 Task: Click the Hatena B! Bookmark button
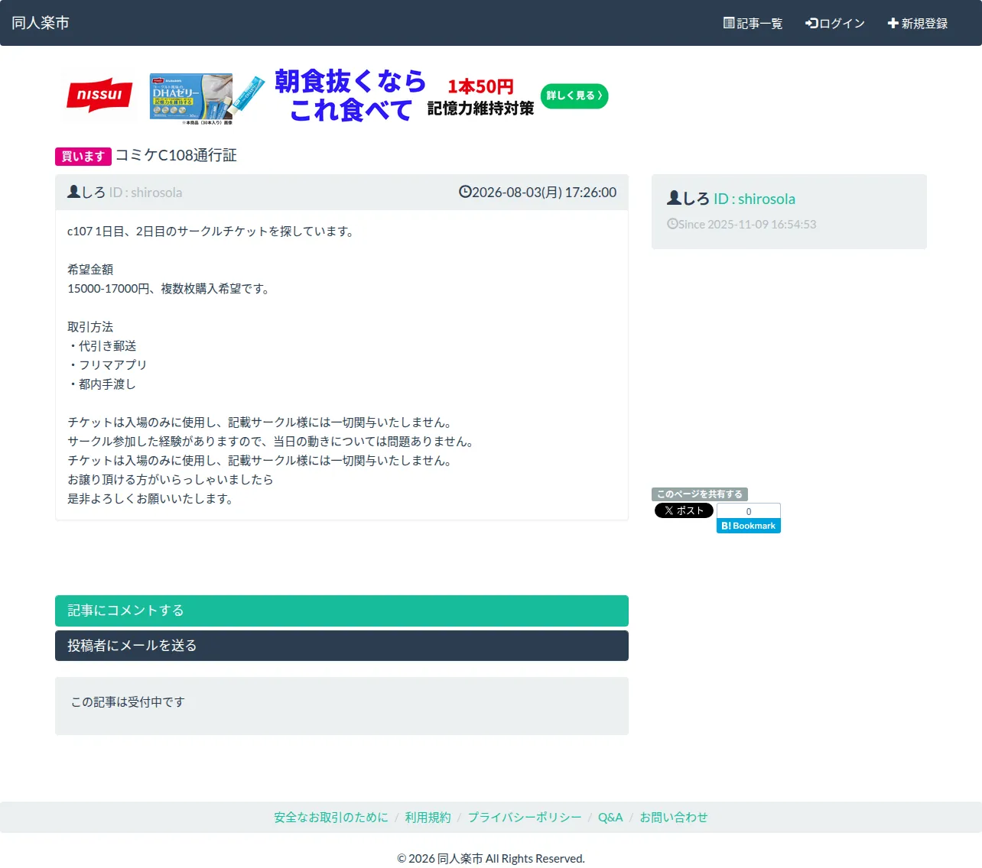pyautogui.click(x=749, y=526)
